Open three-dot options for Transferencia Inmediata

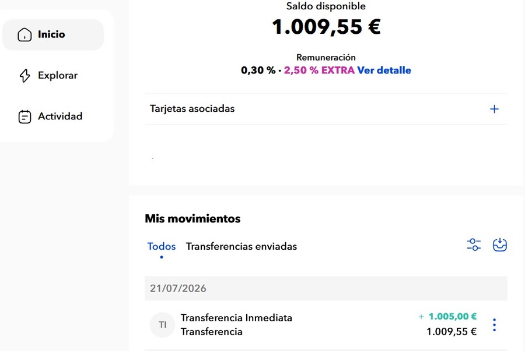click(x=494, y=325)
